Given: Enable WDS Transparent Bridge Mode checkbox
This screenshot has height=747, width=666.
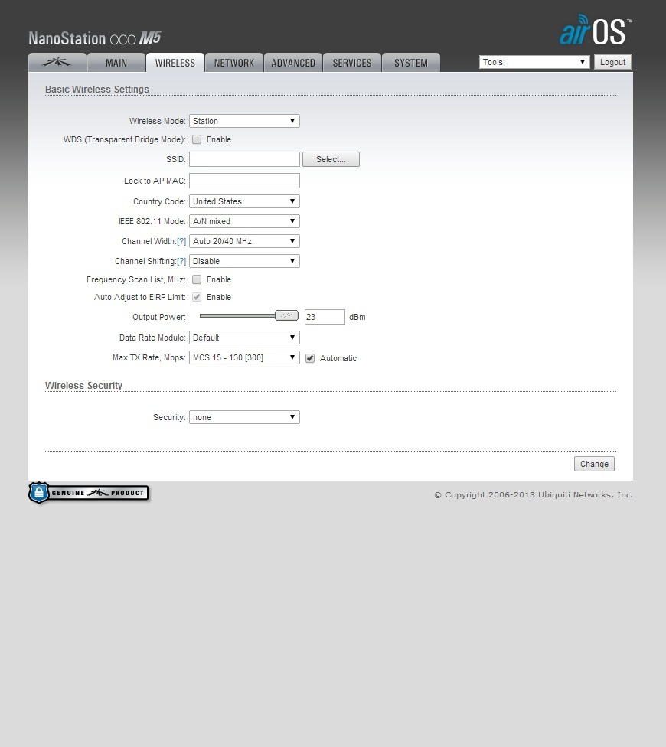Looking at the screenshot, I should point(197,139).
